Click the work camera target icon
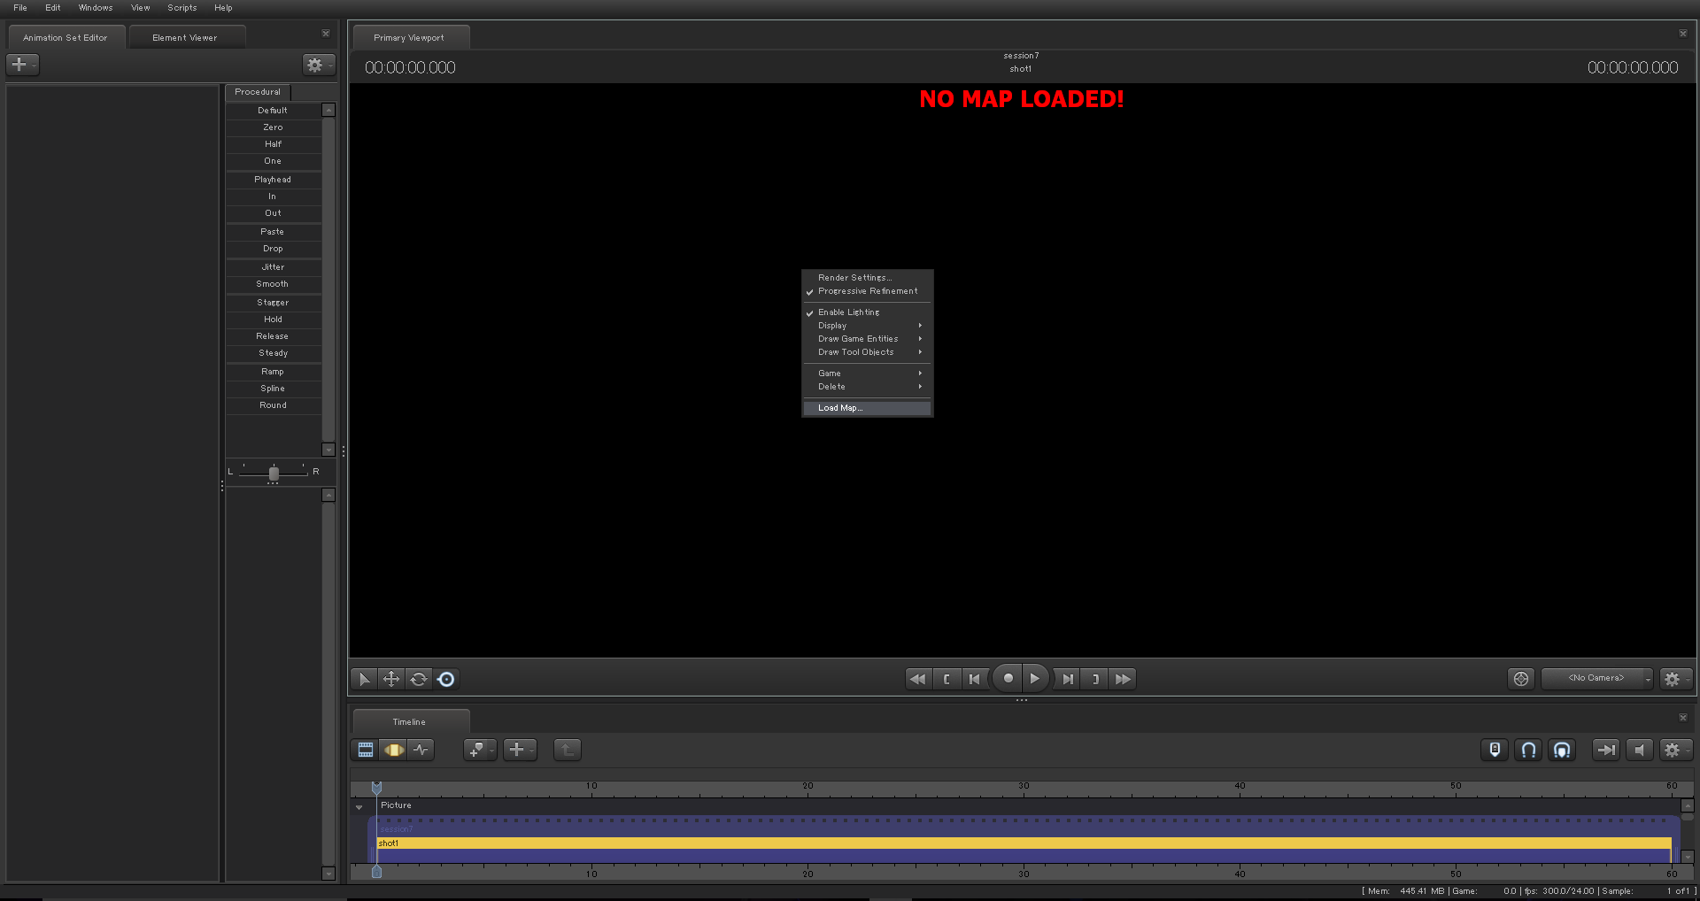The height and width of the screenshot is (901, 1700). pyautogui.click(x=1521, y=679)
